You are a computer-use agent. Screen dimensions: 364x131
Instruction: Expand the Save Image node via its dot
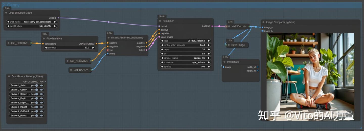pos(229,45)
